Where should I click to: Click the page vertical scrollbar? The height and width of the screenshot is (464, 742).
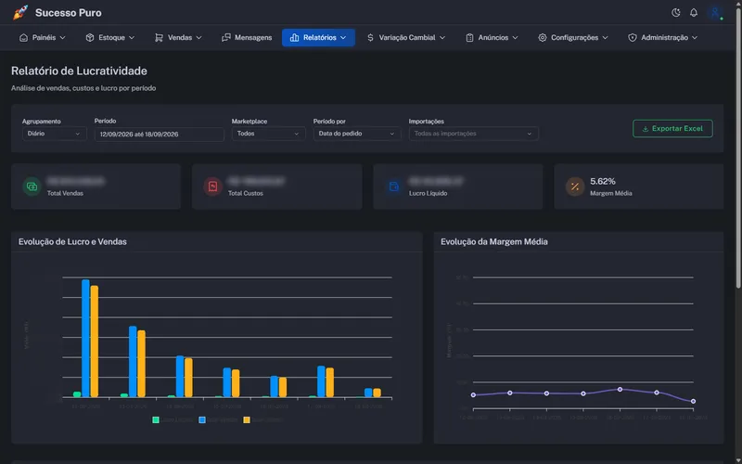[738, 147]
